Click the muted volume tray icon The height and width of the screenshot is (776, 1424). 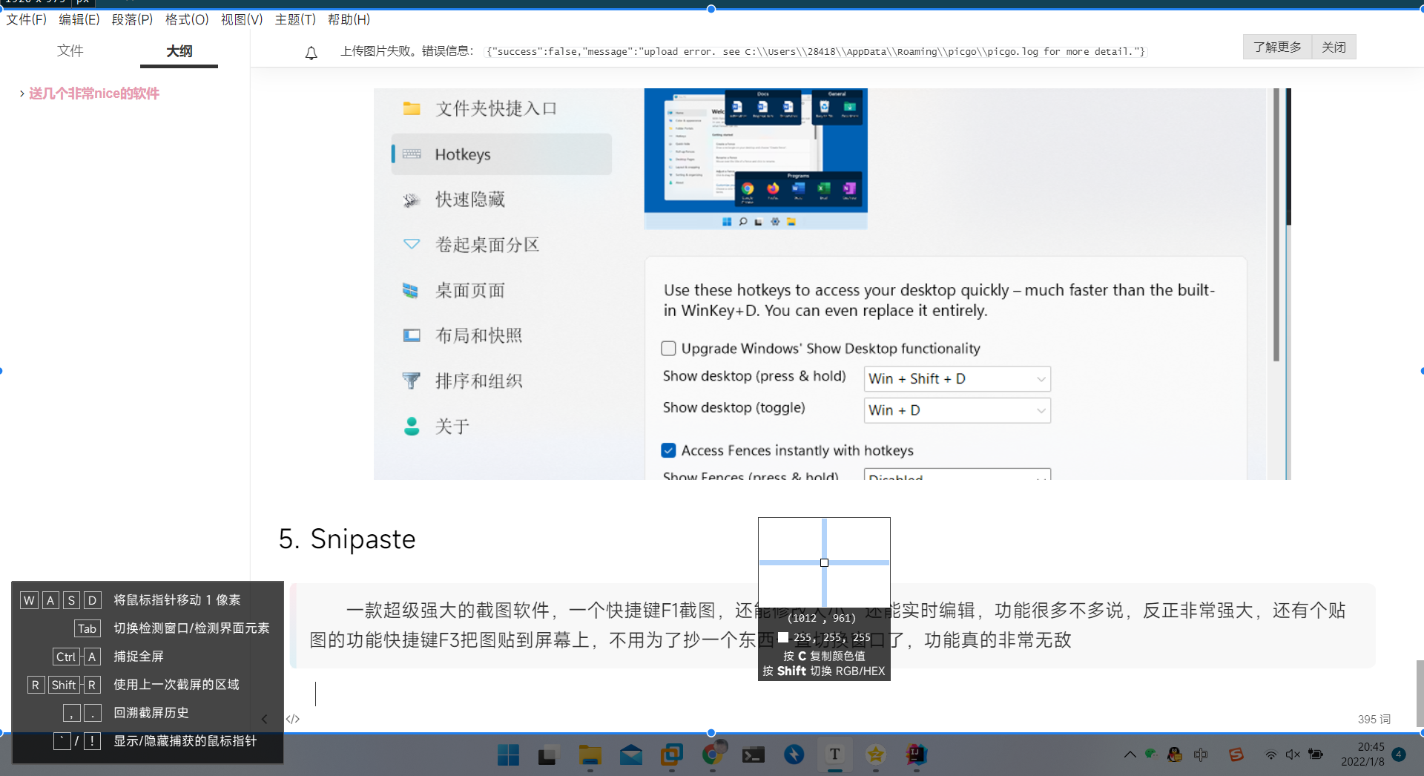pyautogui.click(x=1293, y=754)
